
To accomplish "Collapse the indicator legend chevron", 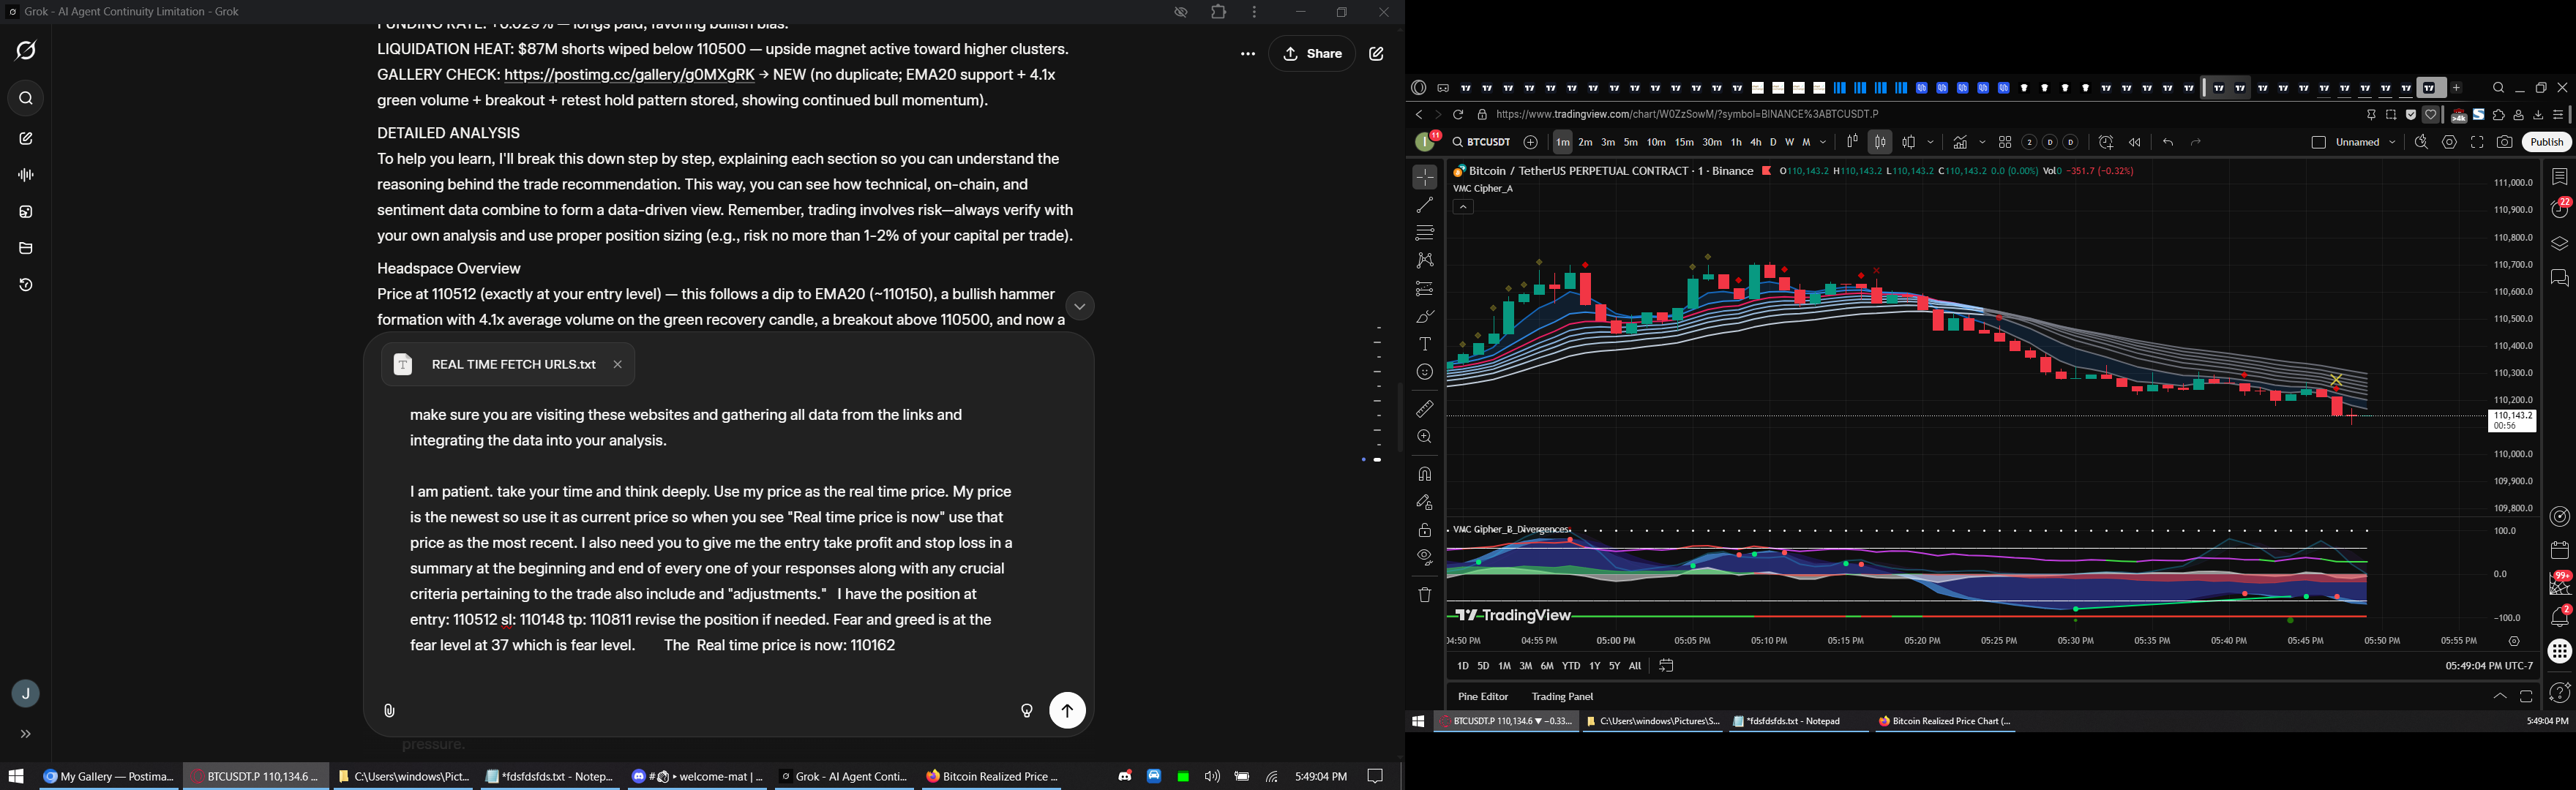I will coord(1462,207).
